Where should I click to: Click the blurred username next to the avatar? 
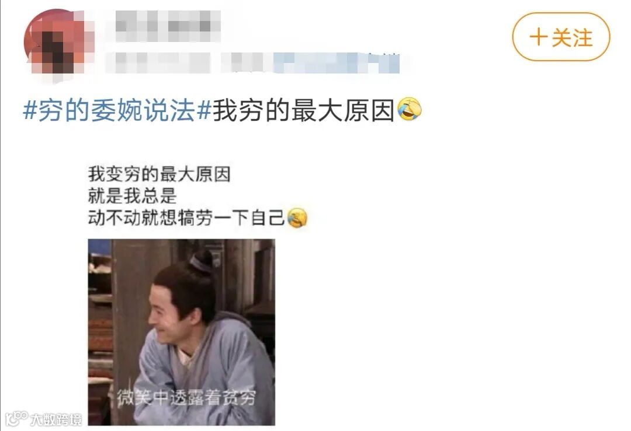tap(168, 25)
